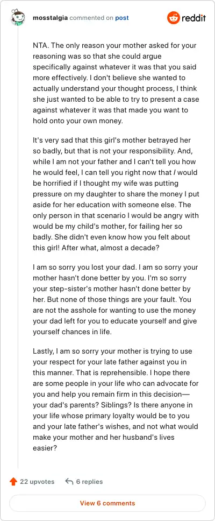Viewport: 215px width, 521px height.
Task: Click the paragraph starting "NTA. The only reason"
Action: click(116, 83)
